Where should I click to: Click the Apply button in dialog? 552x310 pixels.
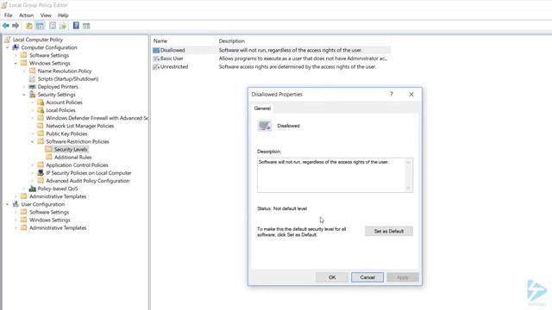403,277
